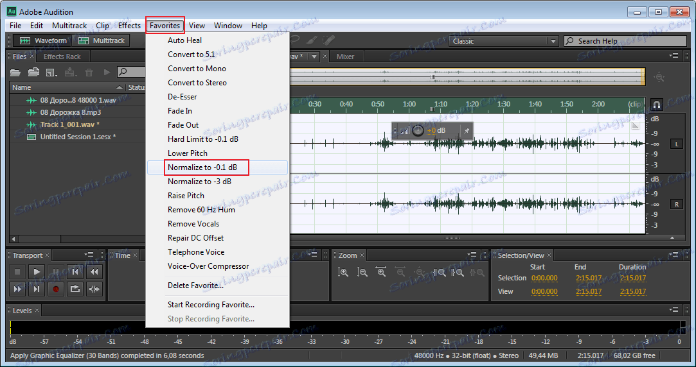Choose Normalize to -0.1 dB
This screenshot has height=367, width=696.
(x=217, y=167)
